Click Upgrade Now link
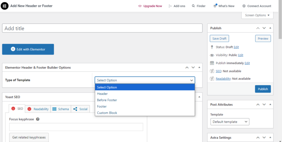Viewport: 282px width, 142px height. [150, 6]
